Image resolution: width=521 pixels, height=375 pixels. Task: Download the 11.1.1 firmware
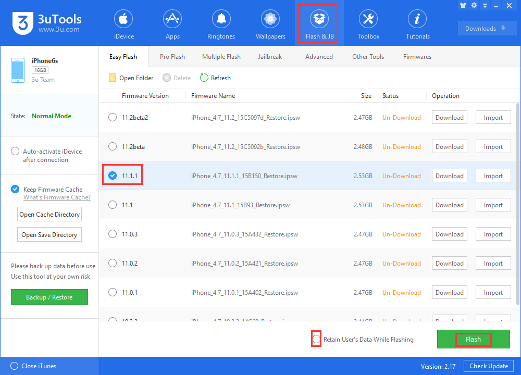[x=450, y=176]
